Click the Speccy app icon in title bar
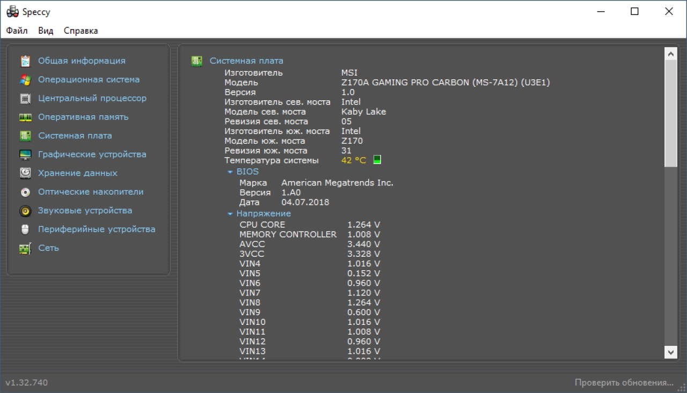 [12, 11]
